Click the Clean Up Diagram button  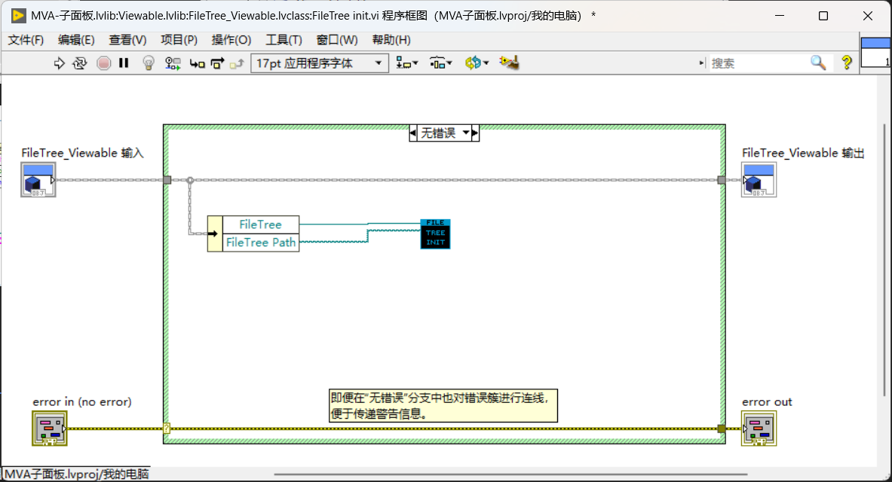(509, 63)
